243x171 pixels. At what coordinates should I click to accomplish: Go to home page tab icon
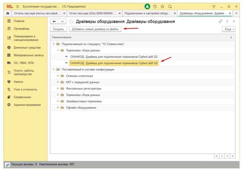[8, 13]
